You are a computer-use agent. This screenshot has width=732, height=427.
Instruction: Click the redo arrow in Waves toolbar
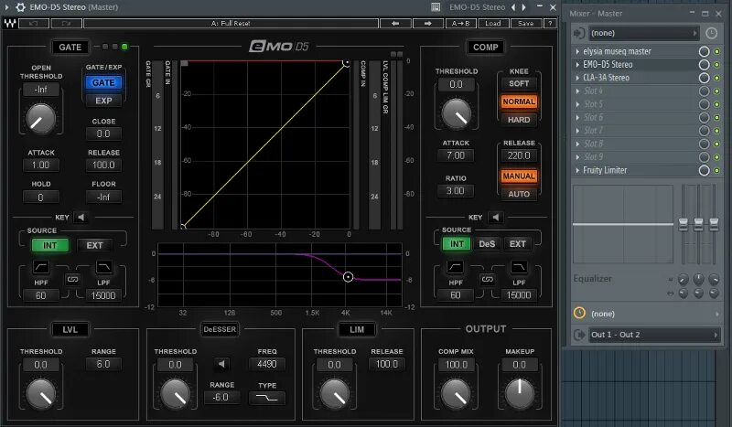pos(66,24)
